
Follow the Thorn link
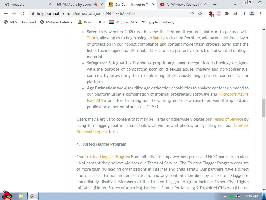click(92, 38)
